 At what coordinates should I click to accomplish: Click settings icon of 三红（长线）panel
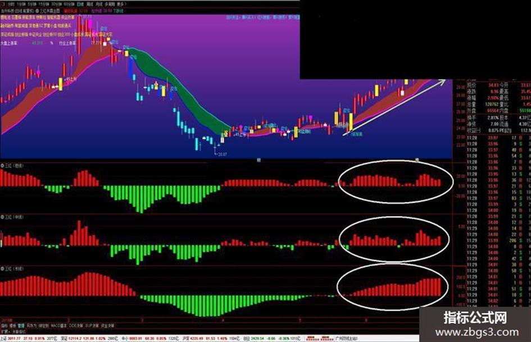2,268
